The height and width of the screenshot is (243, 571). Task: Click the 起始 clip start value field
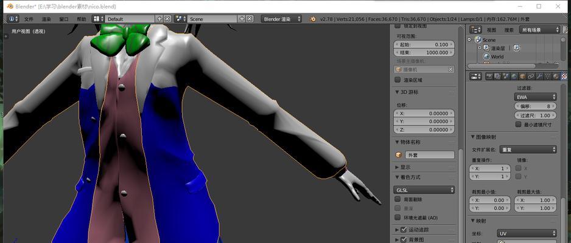pyautogui.click(x=424, y=44)
